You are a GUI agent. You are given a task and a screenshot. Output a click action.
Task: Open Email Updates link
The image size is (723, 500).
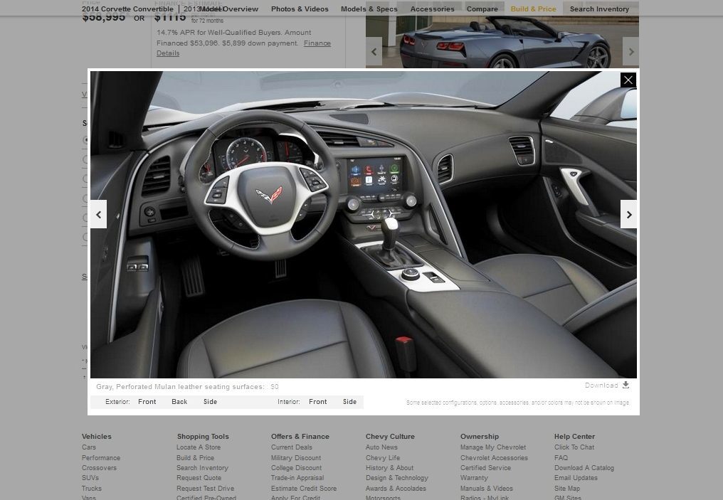tap(576, 478)
